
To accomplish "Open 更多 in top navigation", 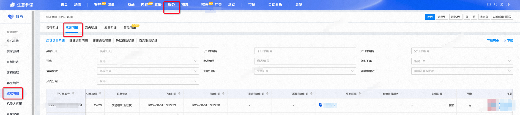I will click(299, 5).
